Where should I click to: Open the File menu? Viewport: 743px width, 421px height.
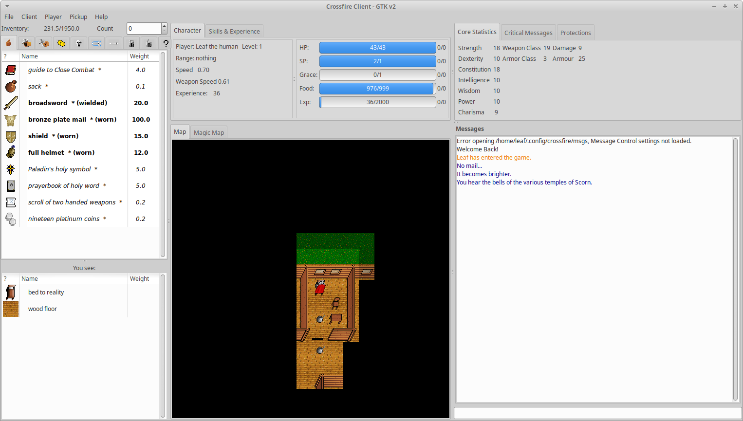coord(9,17)
